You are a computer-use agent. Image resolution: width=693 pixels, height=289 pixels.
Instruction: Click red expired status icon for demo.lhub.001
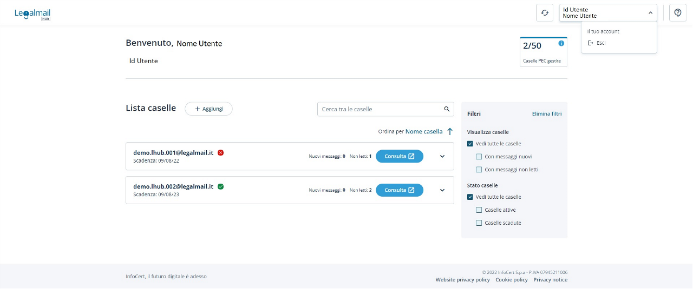tap(220, 153)
